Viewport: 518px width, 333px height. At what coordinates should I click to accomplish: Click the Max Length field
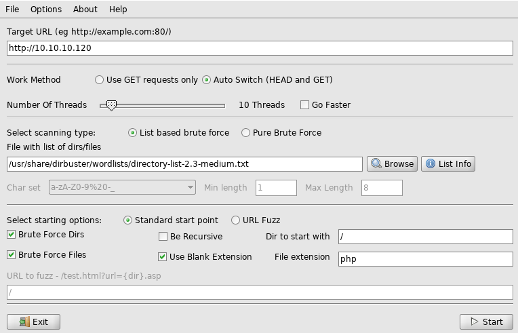click(382, 188)
